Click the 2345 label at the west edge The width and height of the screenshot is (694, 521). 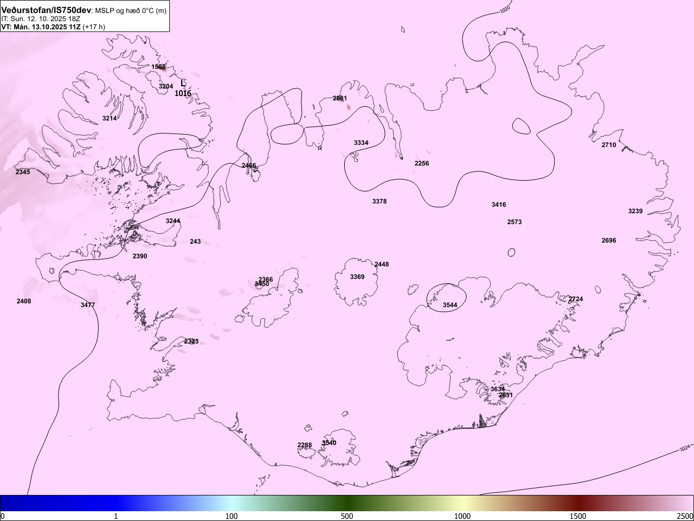click(23, 172)
